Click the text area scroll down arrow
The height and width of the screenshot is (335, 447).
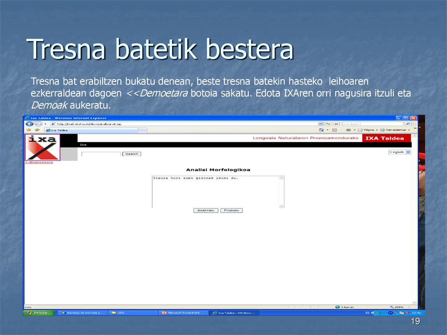pyautogui.click(x=282, y=206)
